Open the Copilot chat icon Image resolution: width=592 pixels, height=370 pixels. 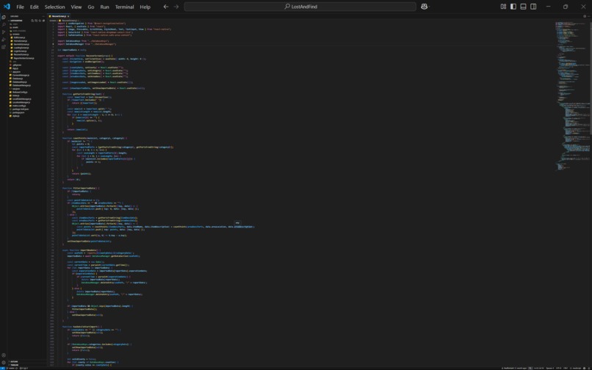424,7
